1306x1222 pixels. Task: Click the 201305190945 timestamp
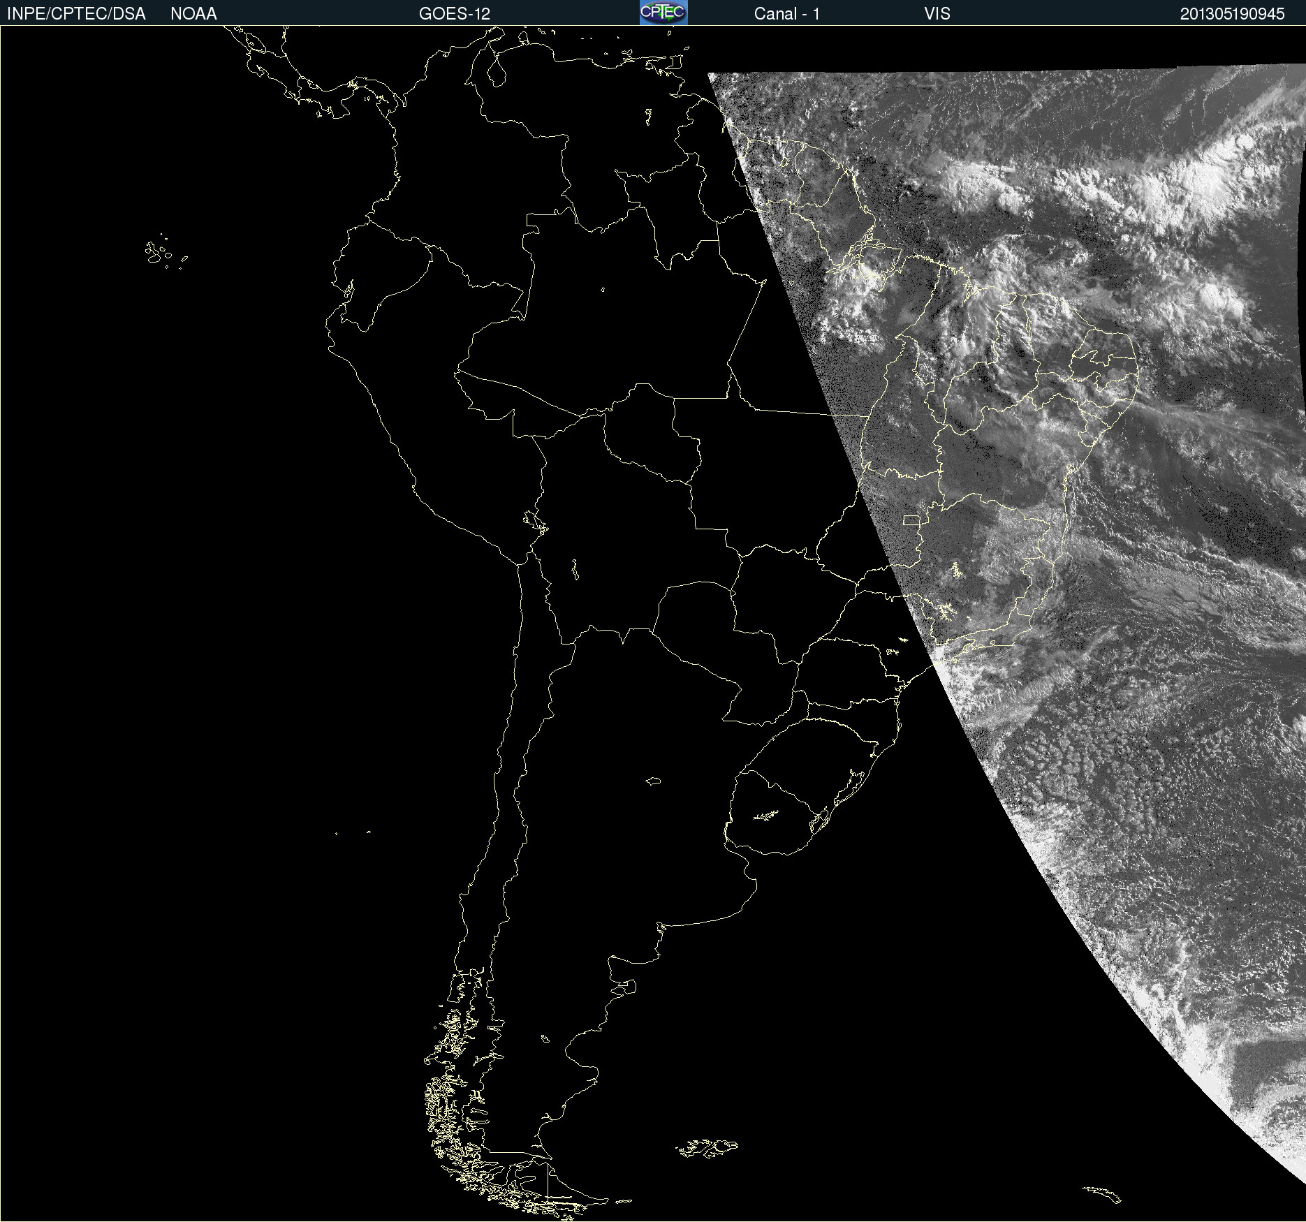[x=1232, y=14]
